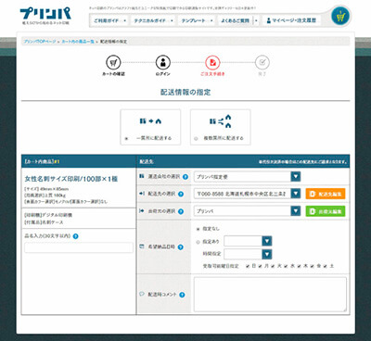Open マイページ・注文履歴
This screenshot has height=341, width=371.
[x=291, y=20]
